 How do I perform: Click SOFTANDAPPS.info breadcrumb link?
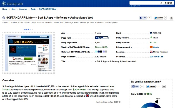(47, 9)
